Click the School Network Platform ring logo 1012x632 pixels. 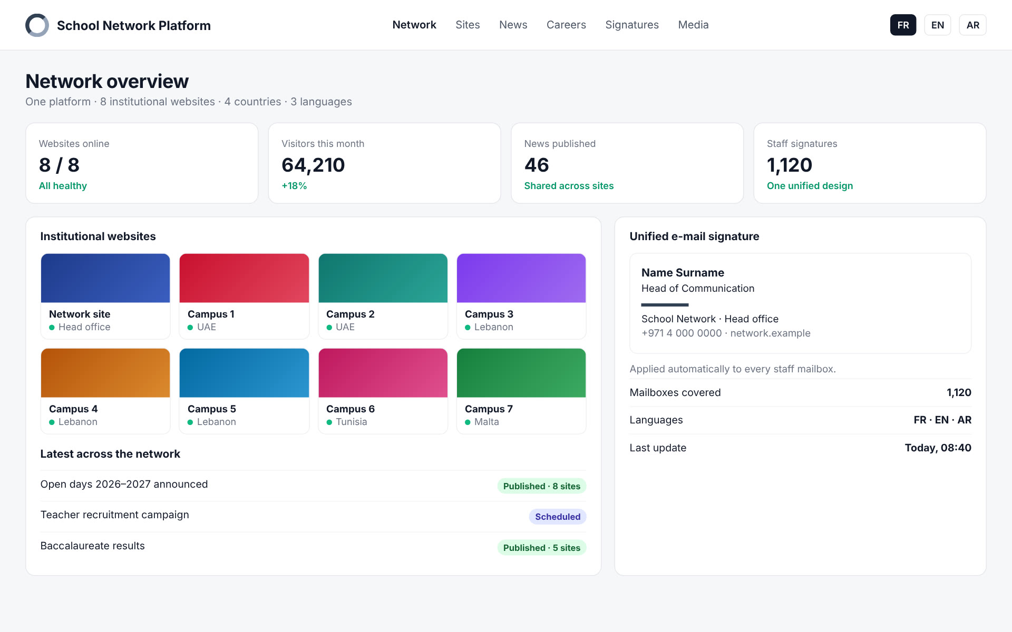click(x=37, y=25)
